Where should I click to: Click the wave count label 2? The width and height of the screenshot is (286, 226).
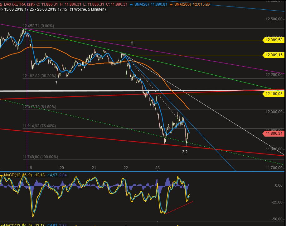[x=132, y=43]
